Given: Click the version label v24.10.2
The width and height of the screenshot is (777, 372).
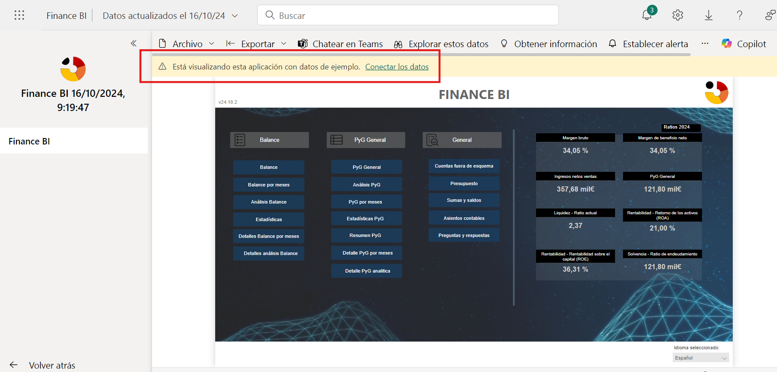Looking at the screenshot, I should pos(228,102).
